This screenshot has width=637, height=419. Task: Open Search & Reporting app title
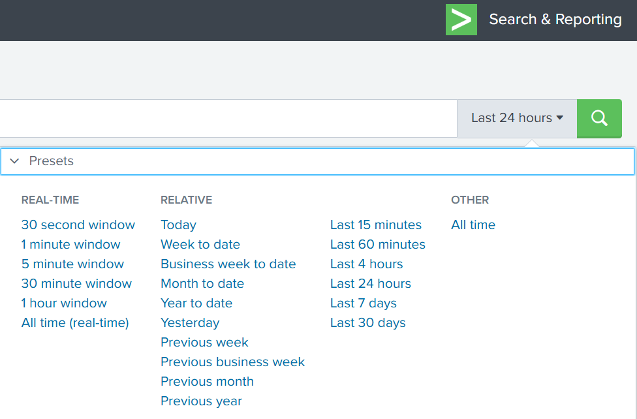tap(555, 20)
